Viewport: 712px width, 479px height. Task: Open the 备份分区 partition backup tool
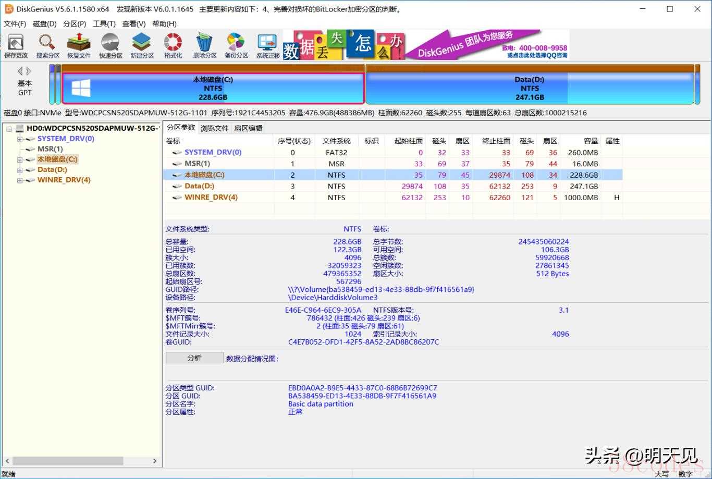click(236, 46)
